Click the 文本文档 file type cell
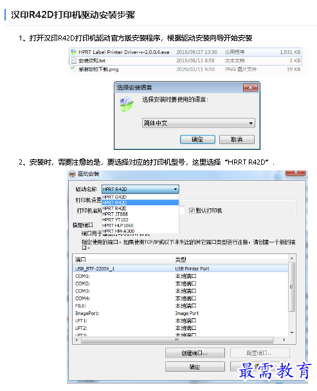Screen dimensions: 317x391 235,60
